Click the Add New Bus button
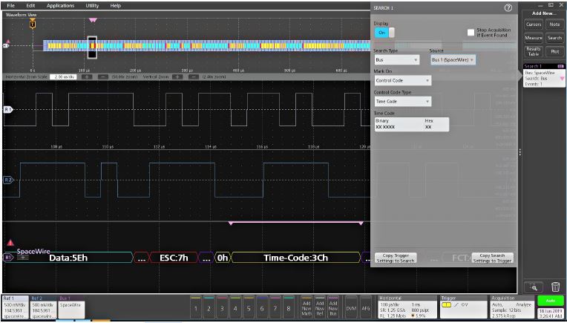The image size is (567, 323). coord(334,306)
